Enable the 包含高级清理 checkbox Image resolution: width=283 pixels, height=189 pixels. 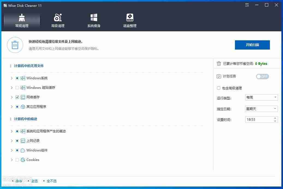[219, 88]
